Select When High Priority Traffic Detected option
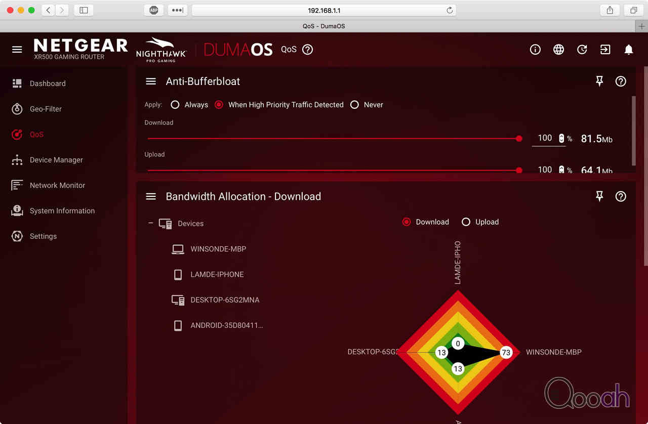Image resolution: width=648 pixels, height=424 pixels. pyautogui.click(x=219, y=105)
